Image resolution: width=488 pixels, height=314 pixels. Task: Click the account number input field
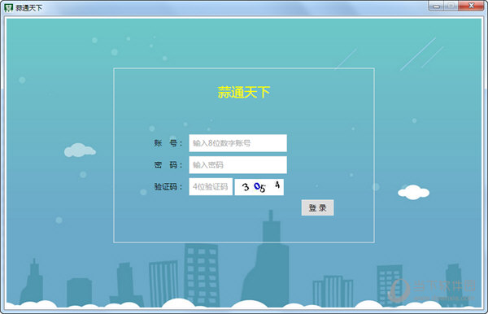pos(237,143)
